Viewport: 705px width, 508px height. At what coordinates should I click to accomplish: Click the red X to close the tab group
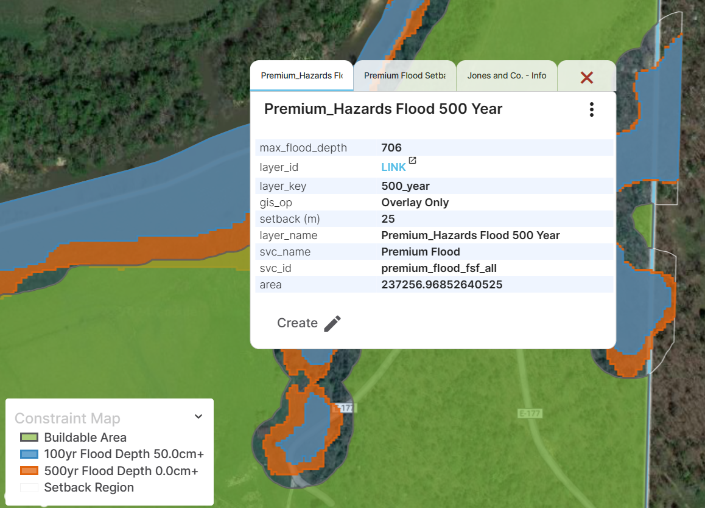(586, 77)
